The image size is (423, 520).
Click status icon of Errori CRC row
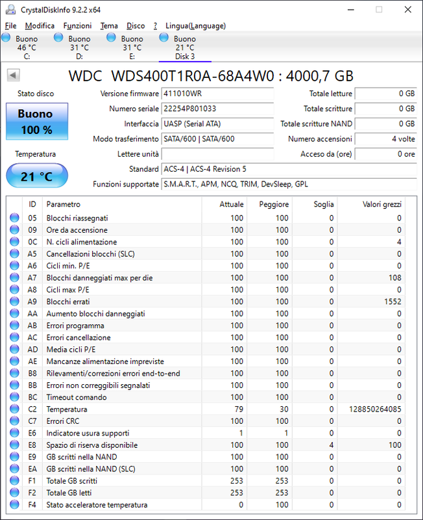point(14,421)
